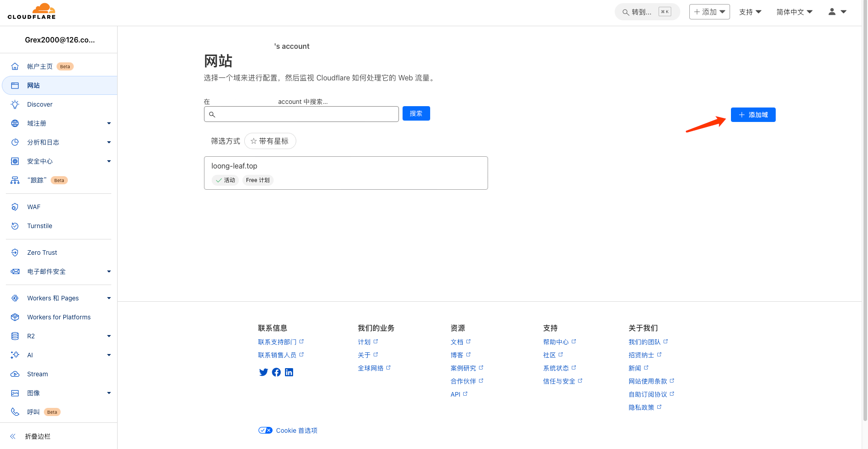This screenshot has height=449, width=868.
Task: Open the loong-leaf.top site card
Action: click(346, 173)
